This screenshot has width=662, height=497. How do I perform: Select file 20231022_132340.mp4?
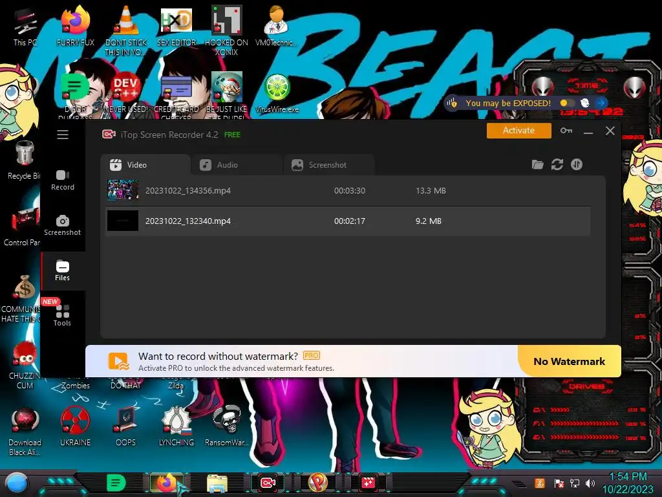click(x=348, y=221)
